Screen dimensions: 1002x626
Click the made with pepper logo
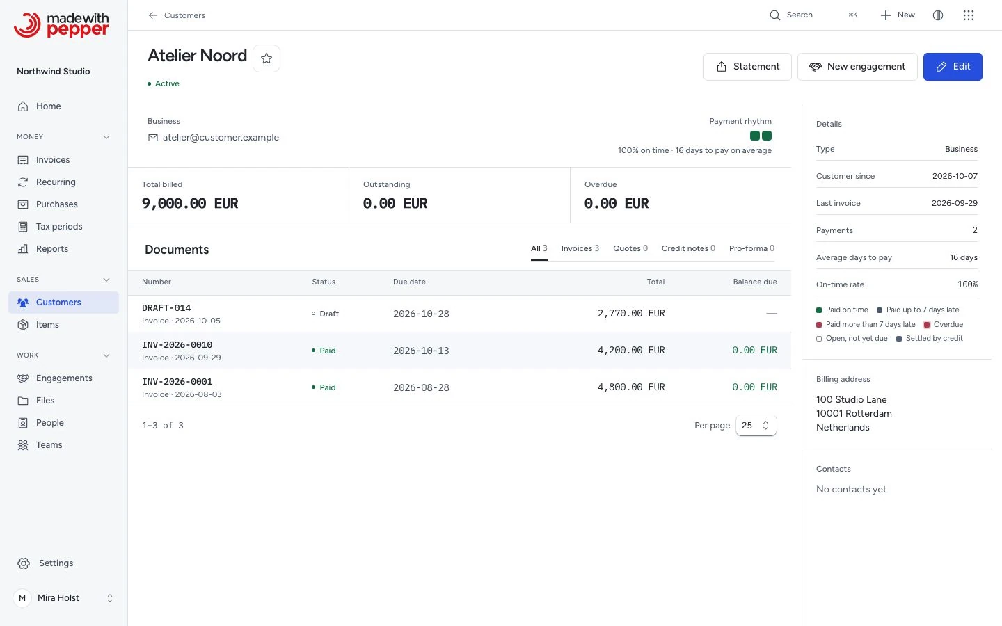coord(61,25)
